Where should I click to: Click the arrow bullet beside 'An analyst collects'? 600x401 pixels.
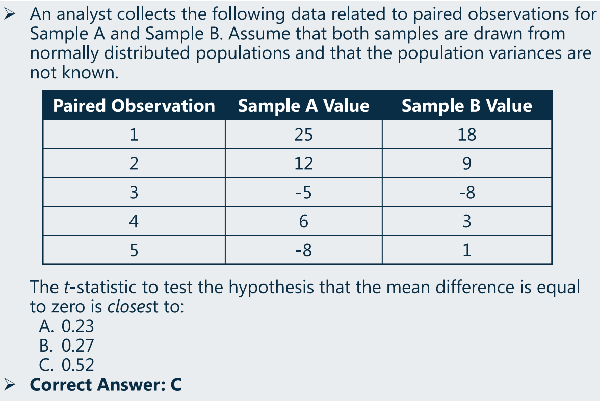[10, 15]
